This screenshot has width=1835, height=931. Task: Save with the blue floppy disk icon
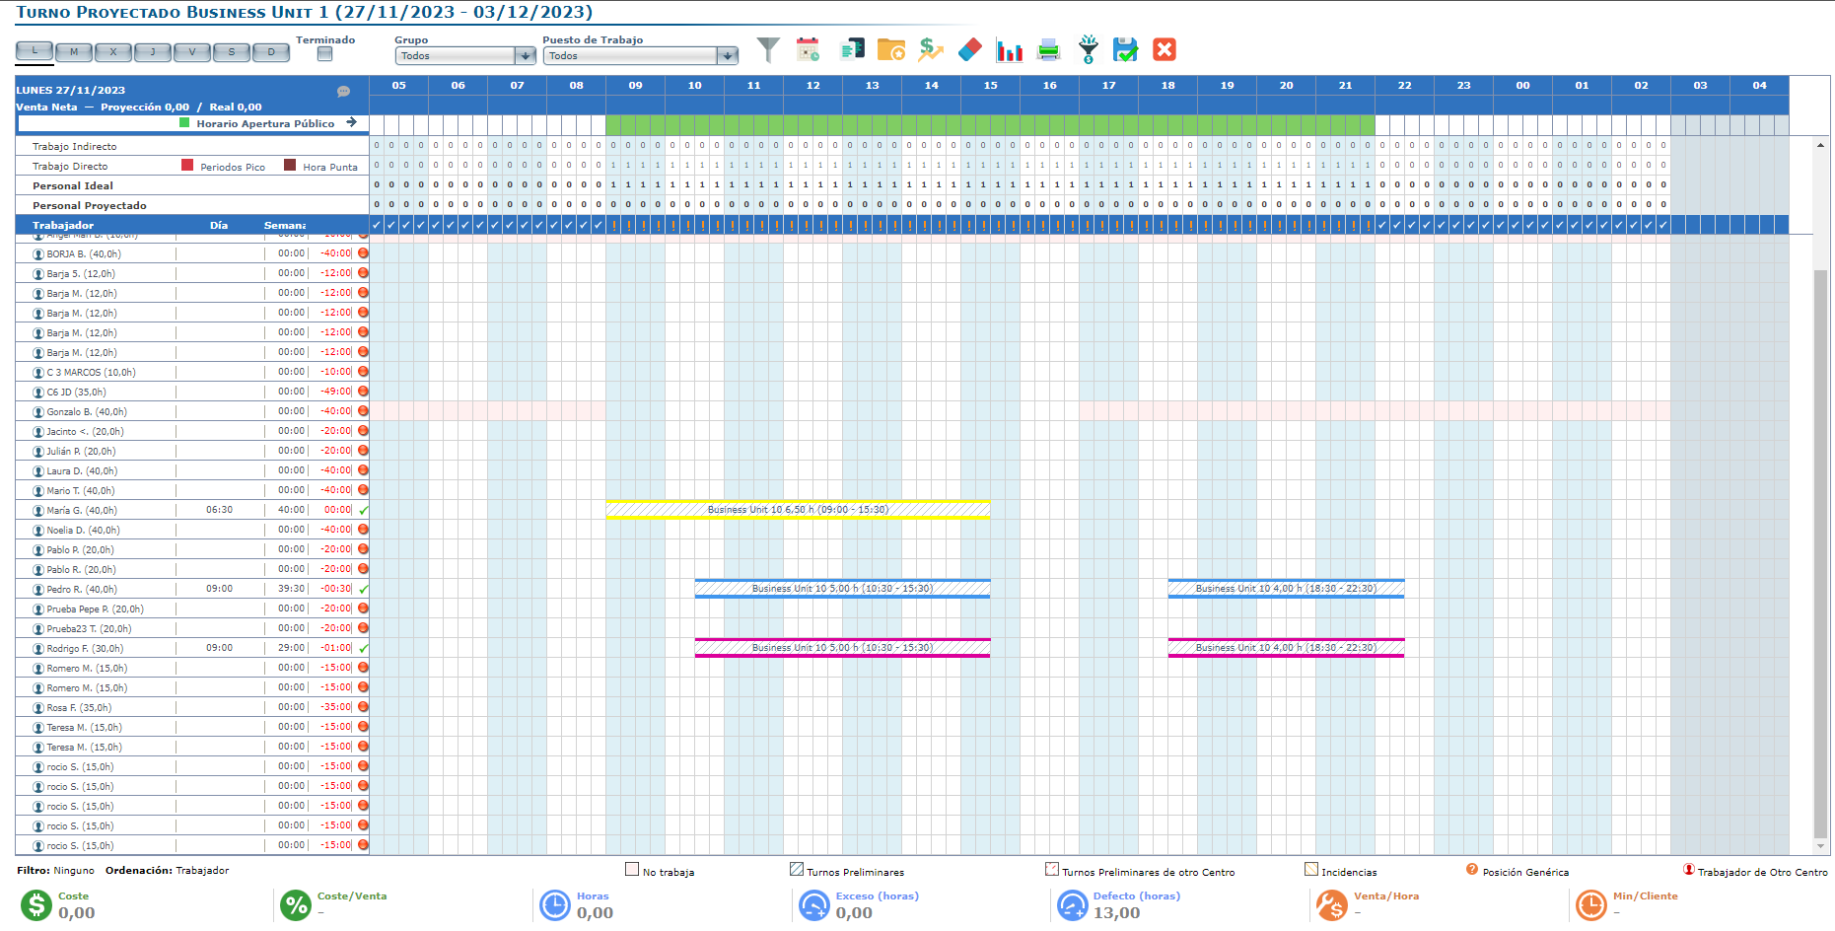point(1125,49)
